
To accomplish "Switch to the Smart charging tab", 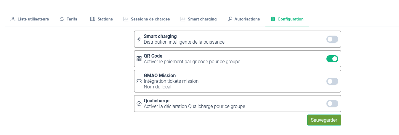I will [202, 19].
